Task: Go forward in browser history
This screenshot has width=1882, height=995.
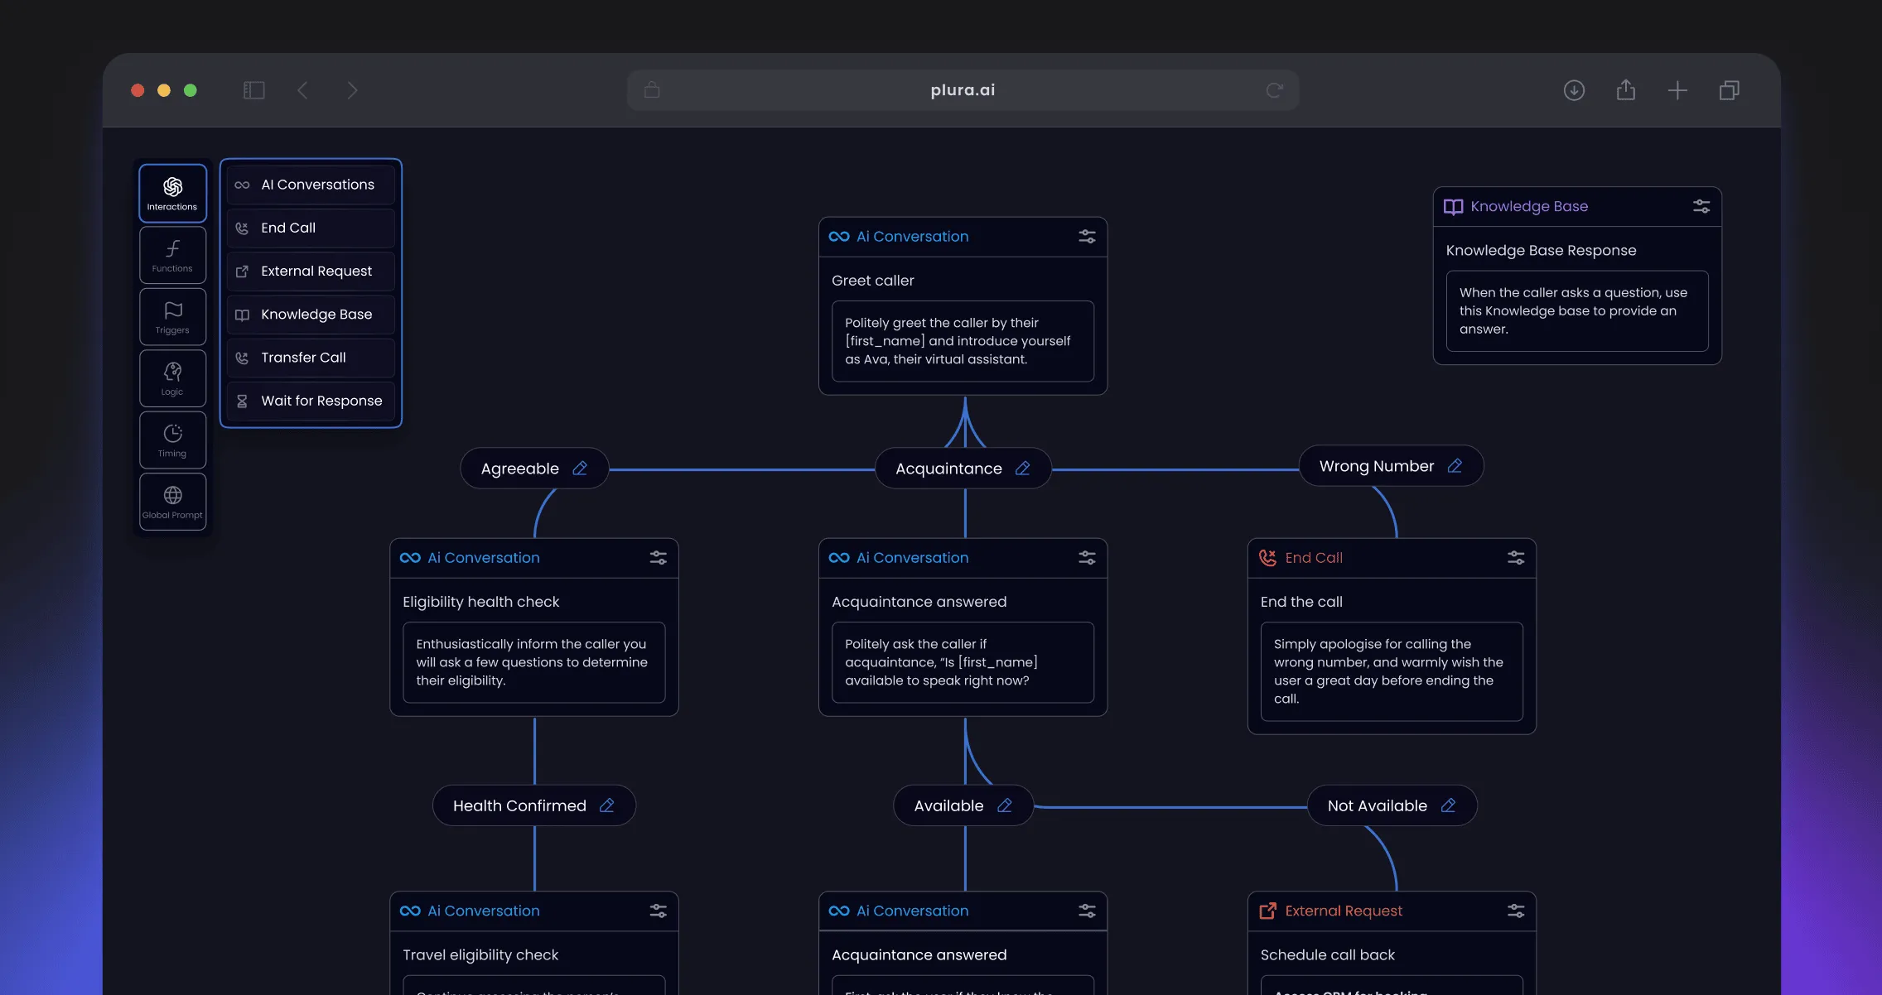Action: [x=352, y=90]
